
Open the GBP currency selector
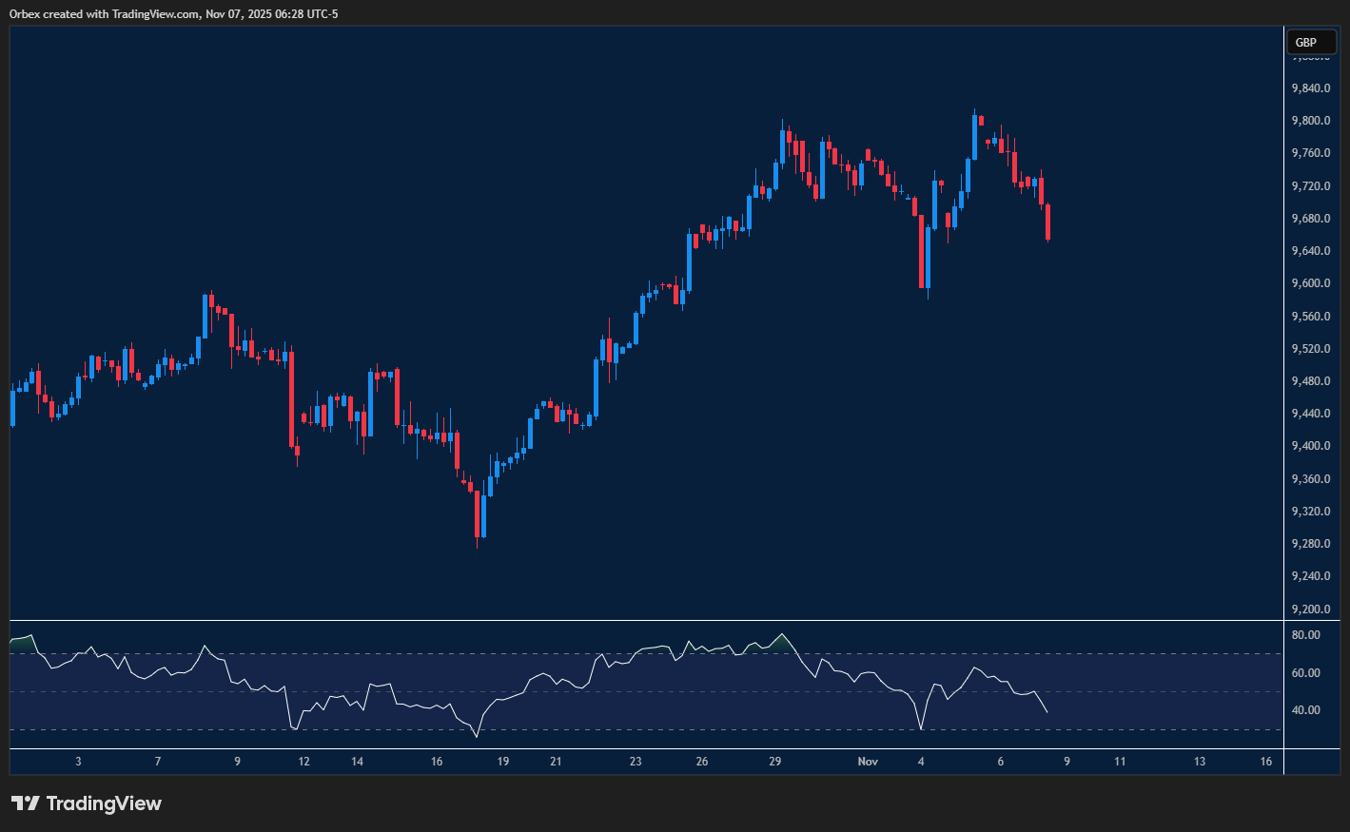[x=1309, y=42]
